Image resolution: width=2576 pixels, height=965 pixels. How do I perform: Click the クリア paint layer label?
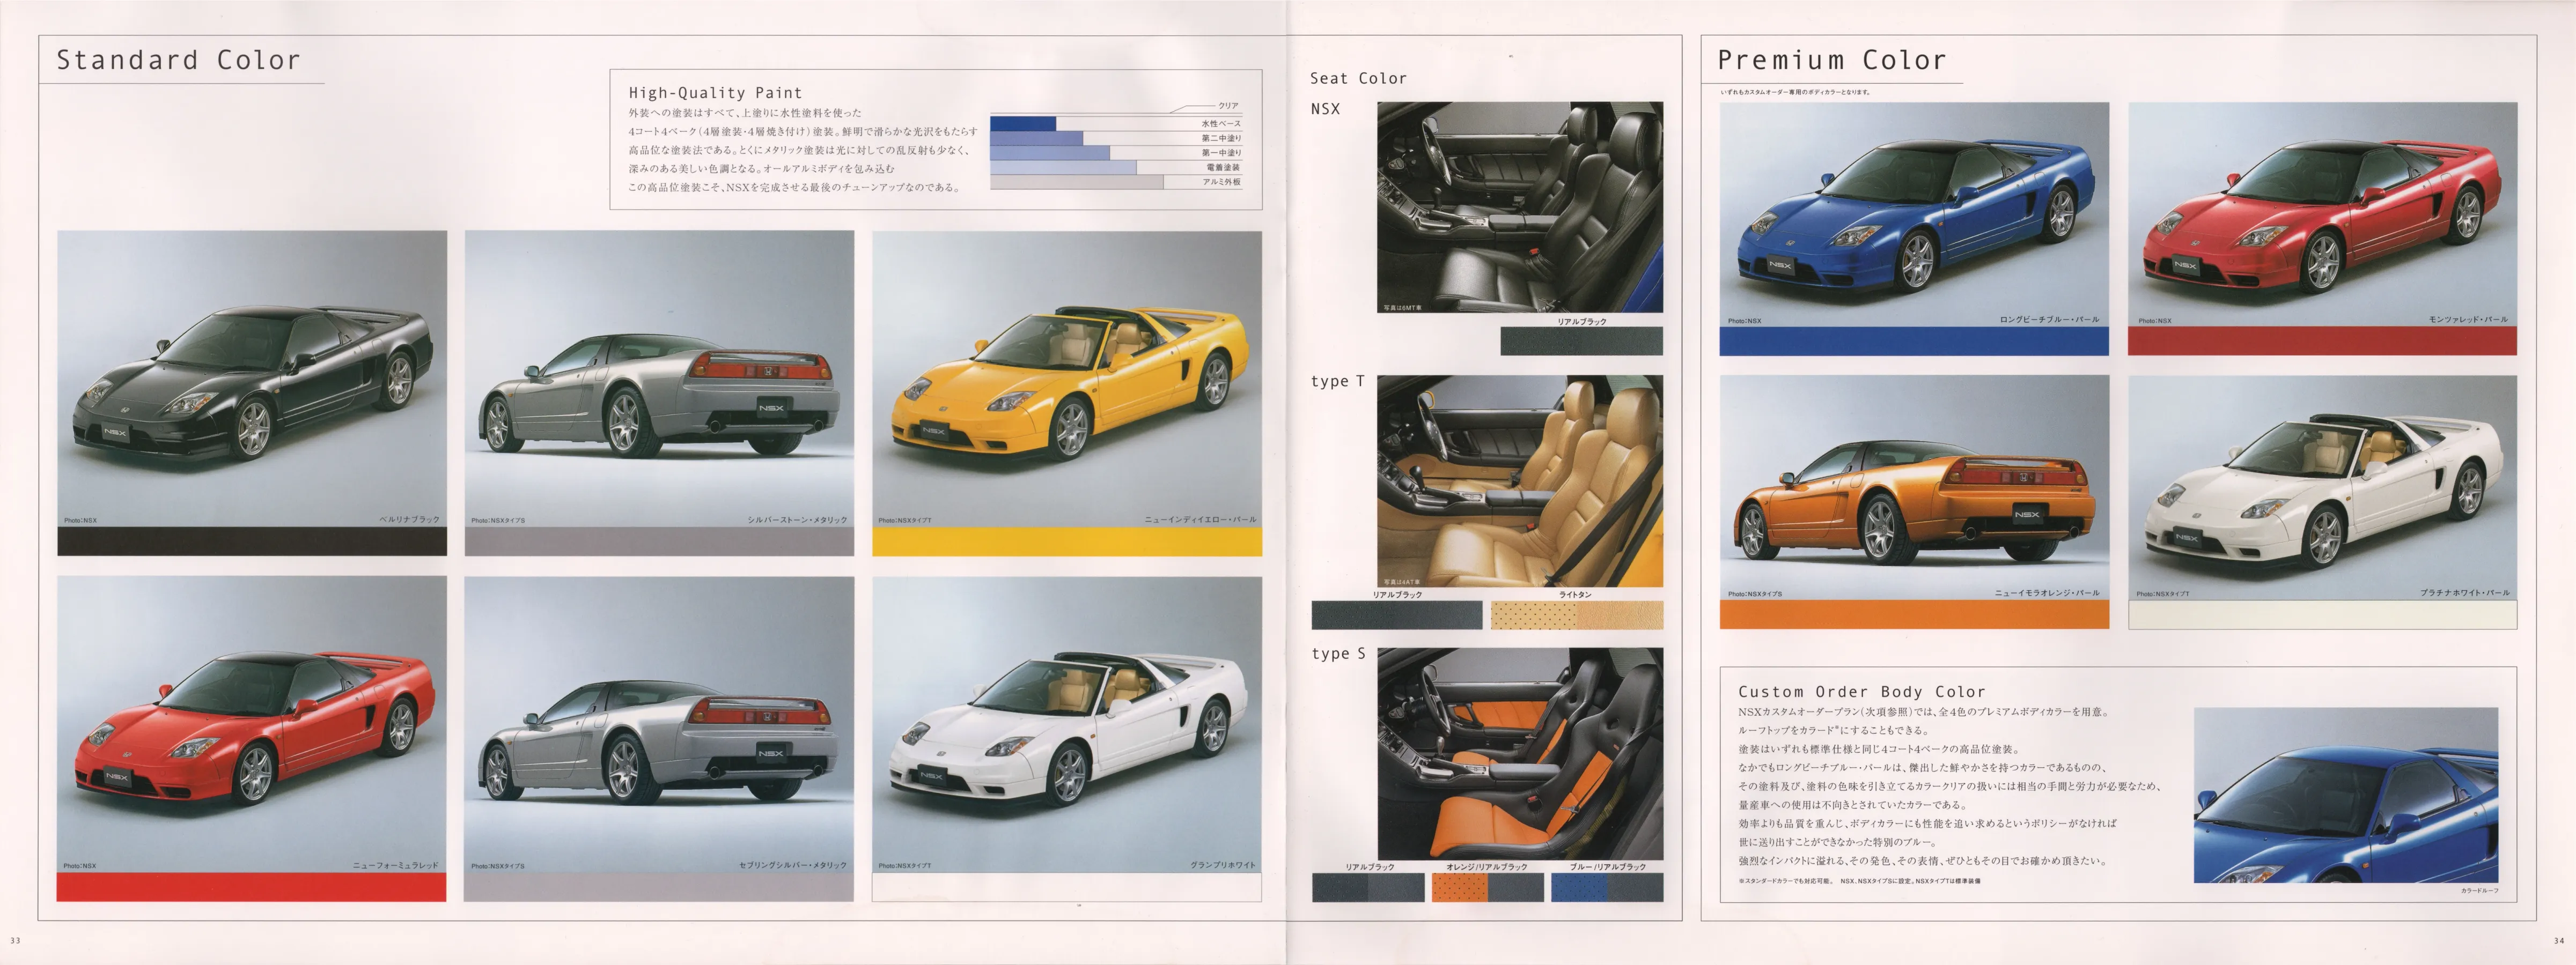pyautogui.click(x=1228, y=106)
